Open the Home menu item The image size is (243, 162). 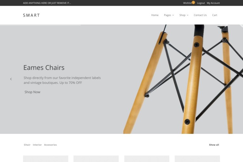point(155,15)
